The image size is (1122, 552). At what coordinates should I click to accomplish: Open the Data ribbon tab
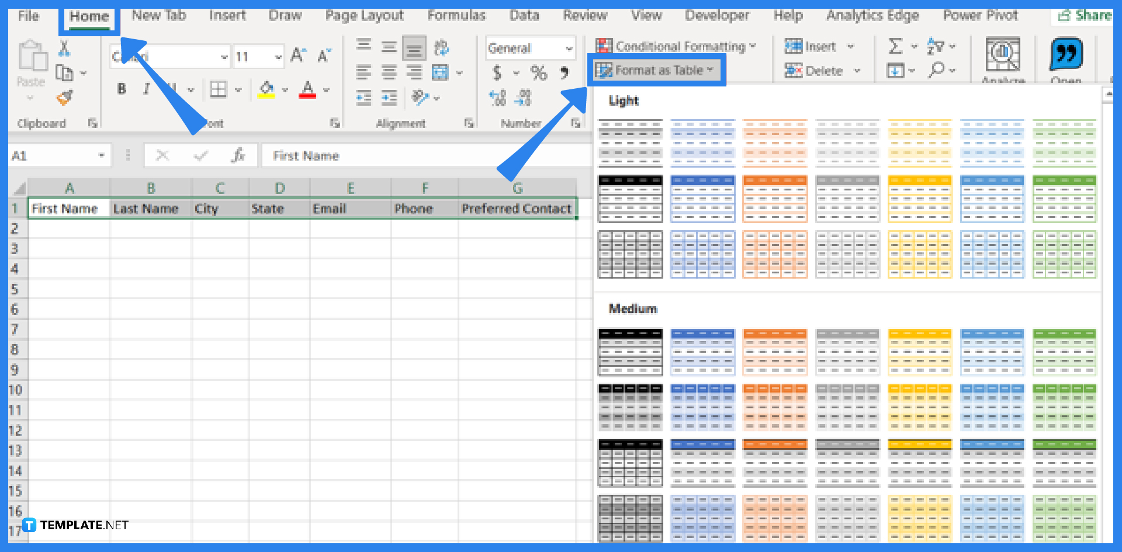[x=523, y=16]
